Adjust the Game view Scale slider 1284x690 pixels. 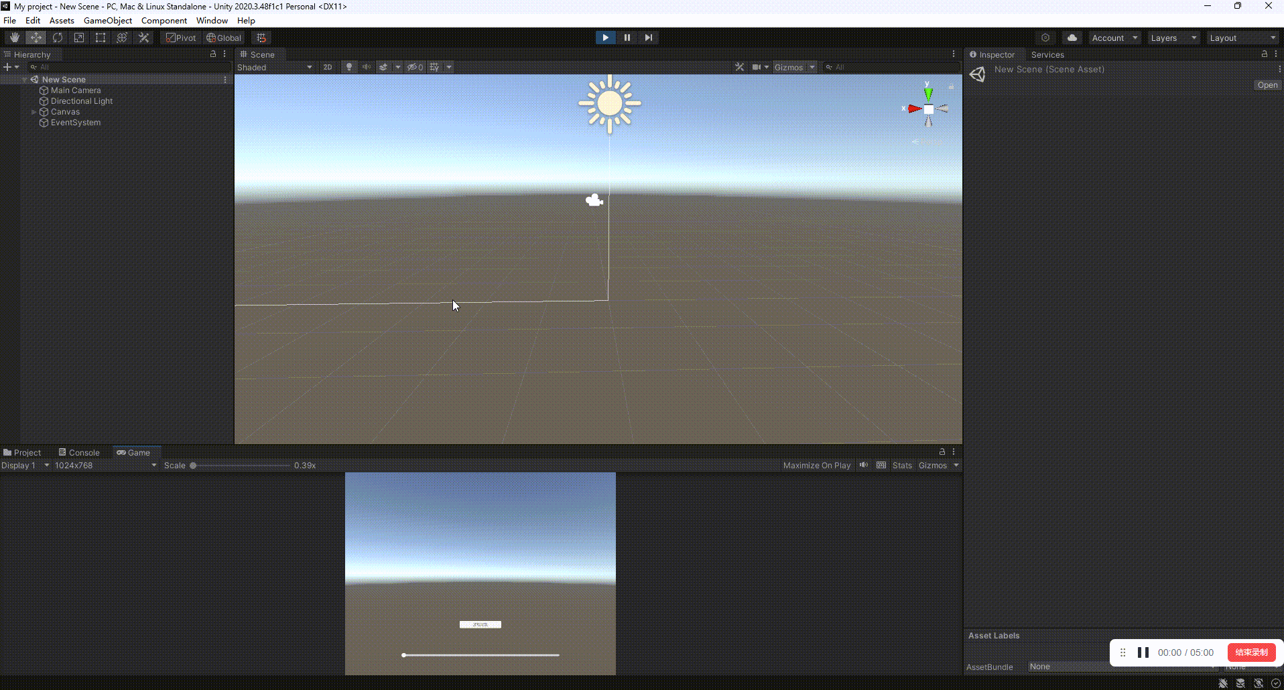coord(194,465)
